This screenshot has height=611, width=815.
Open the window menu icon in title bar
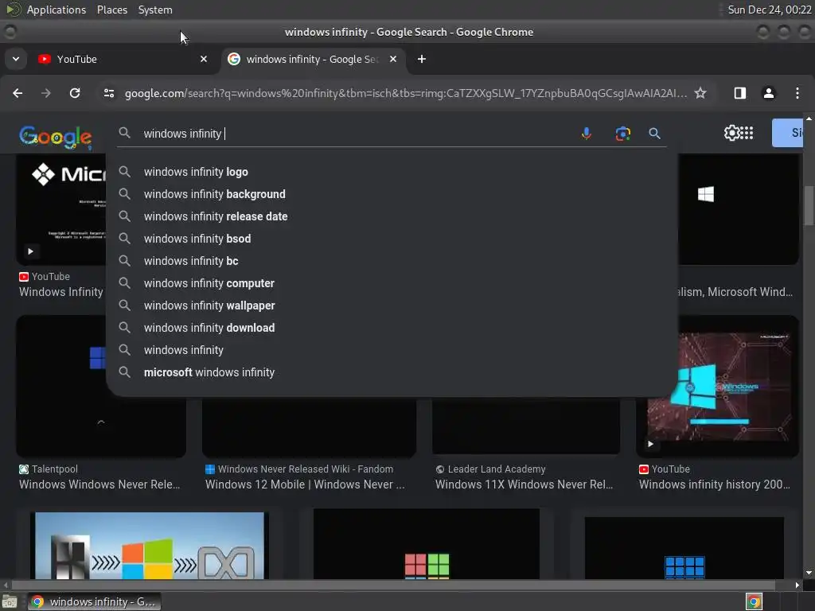10,32
